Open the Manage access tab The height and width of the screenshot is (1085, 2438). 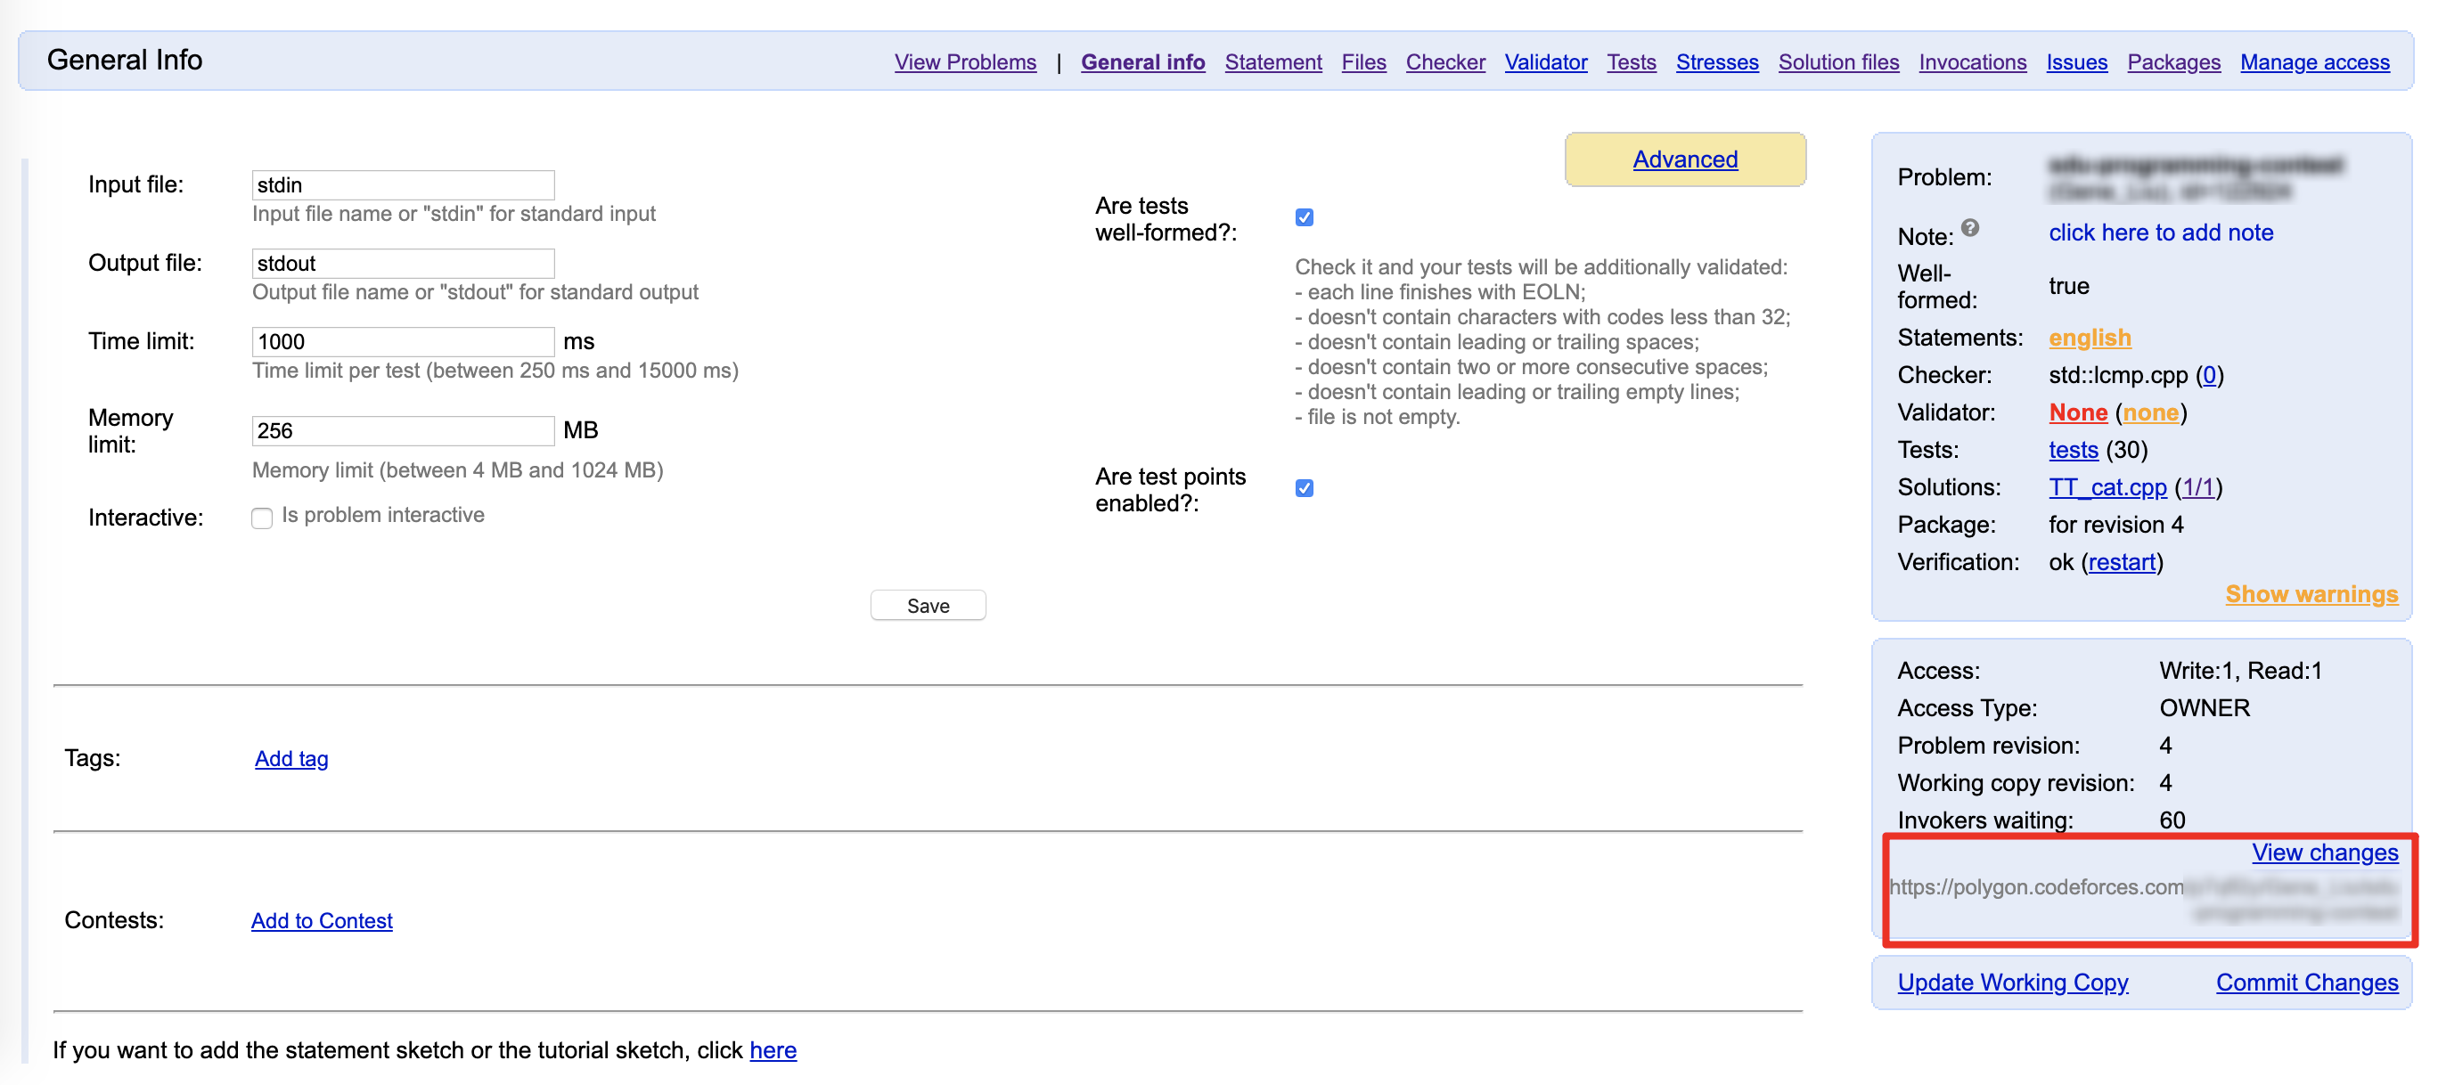click(x=2314, y=62)
